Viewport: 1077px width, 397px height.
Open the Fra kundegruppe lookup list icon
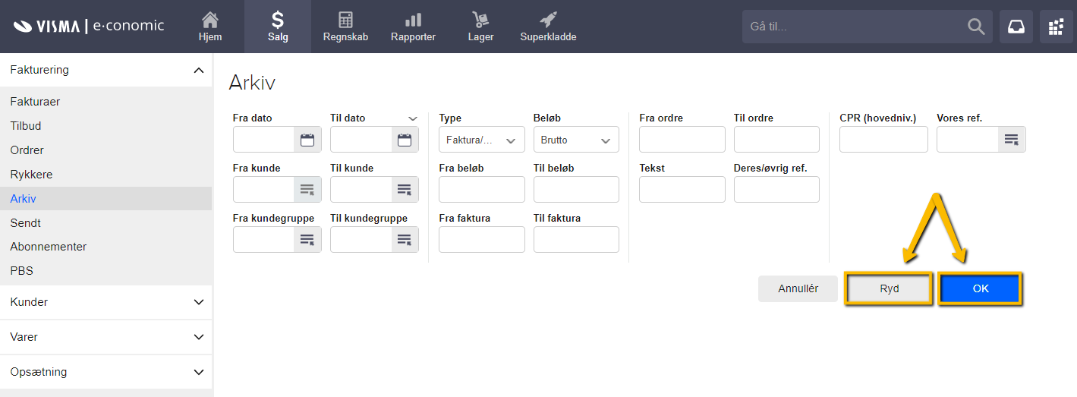tap(307, 240)
